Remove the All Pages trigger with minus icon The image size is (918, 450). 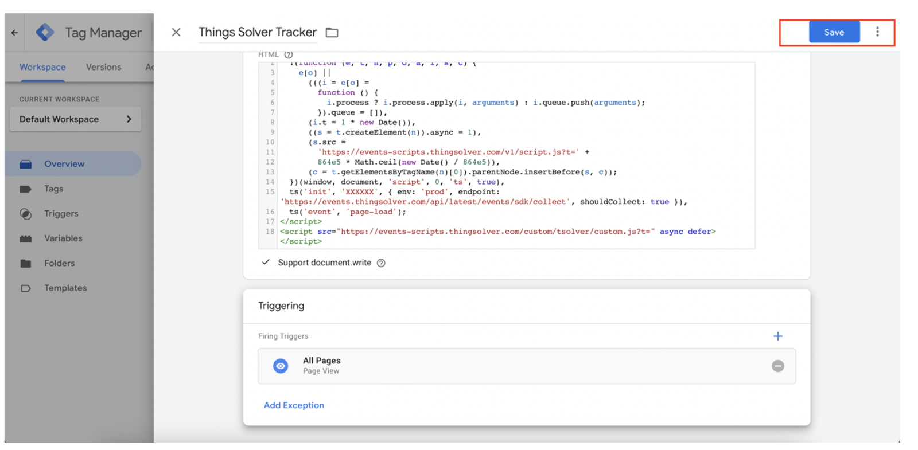coord(777,366)
